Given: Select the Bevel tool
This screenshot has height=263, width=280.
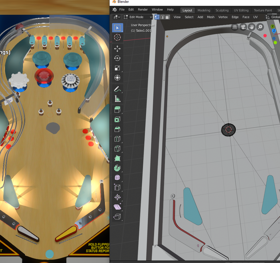Looking at the screenshot, I should point(117,129).
